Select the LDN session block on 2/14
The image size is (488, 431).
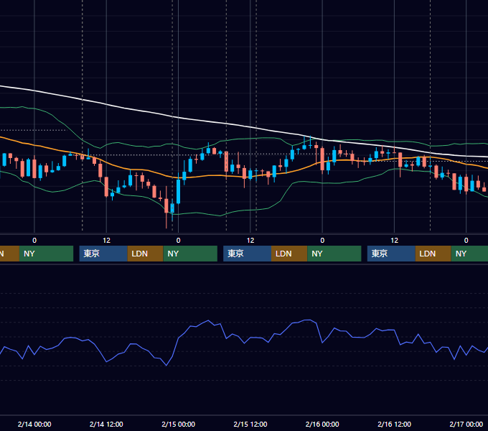(146, 254)
